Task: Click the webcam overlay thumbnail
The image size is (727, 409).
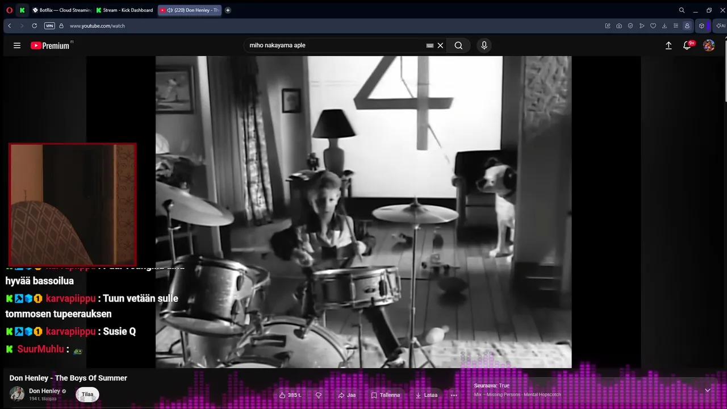Action: (72, 204)
